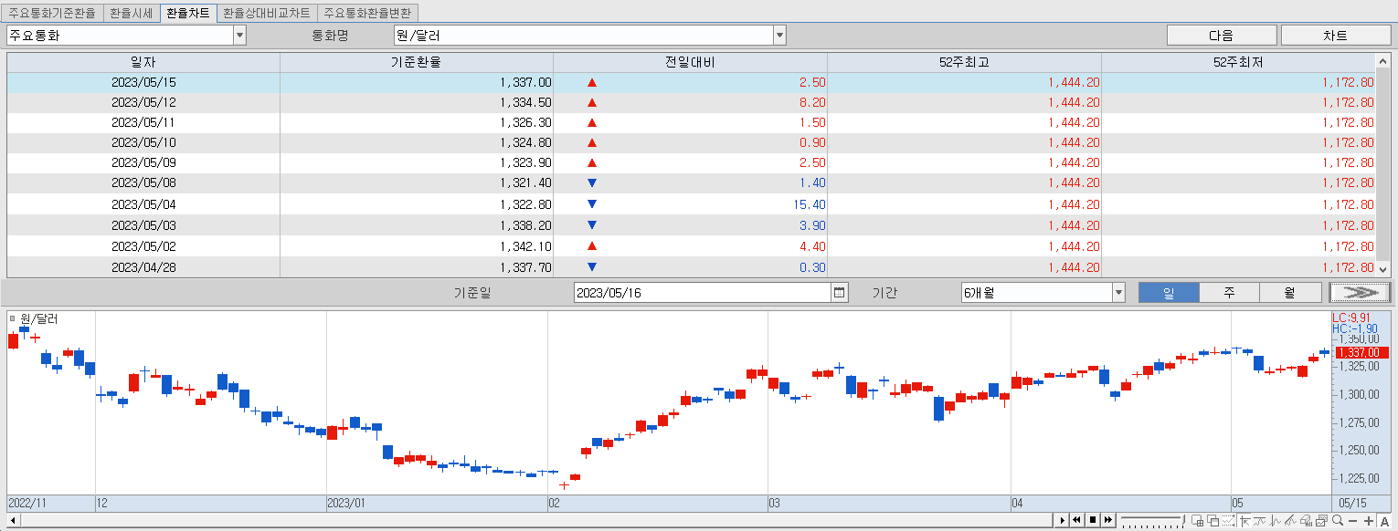This screenshot has height=531, width=1398.
Task: Click the diagonal trend line draw icon
Action: point(1290,520)
